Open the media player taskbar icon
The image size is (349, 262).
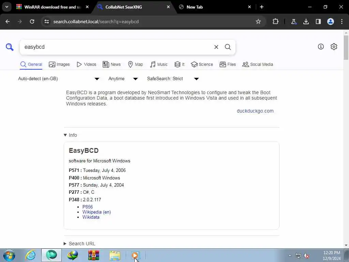pyautogui.click(x=135, y=255)
